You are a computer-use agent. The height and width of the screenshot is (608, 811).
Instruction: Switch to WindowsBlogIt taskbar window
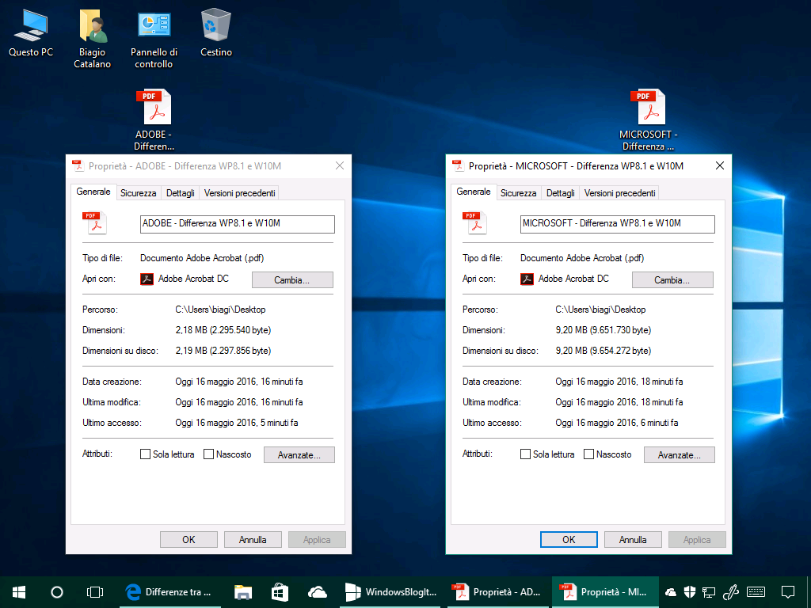[x=392, y=592]
